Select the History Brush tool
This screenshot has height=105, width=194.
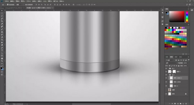pyautogui.click(x=2, y=35)
